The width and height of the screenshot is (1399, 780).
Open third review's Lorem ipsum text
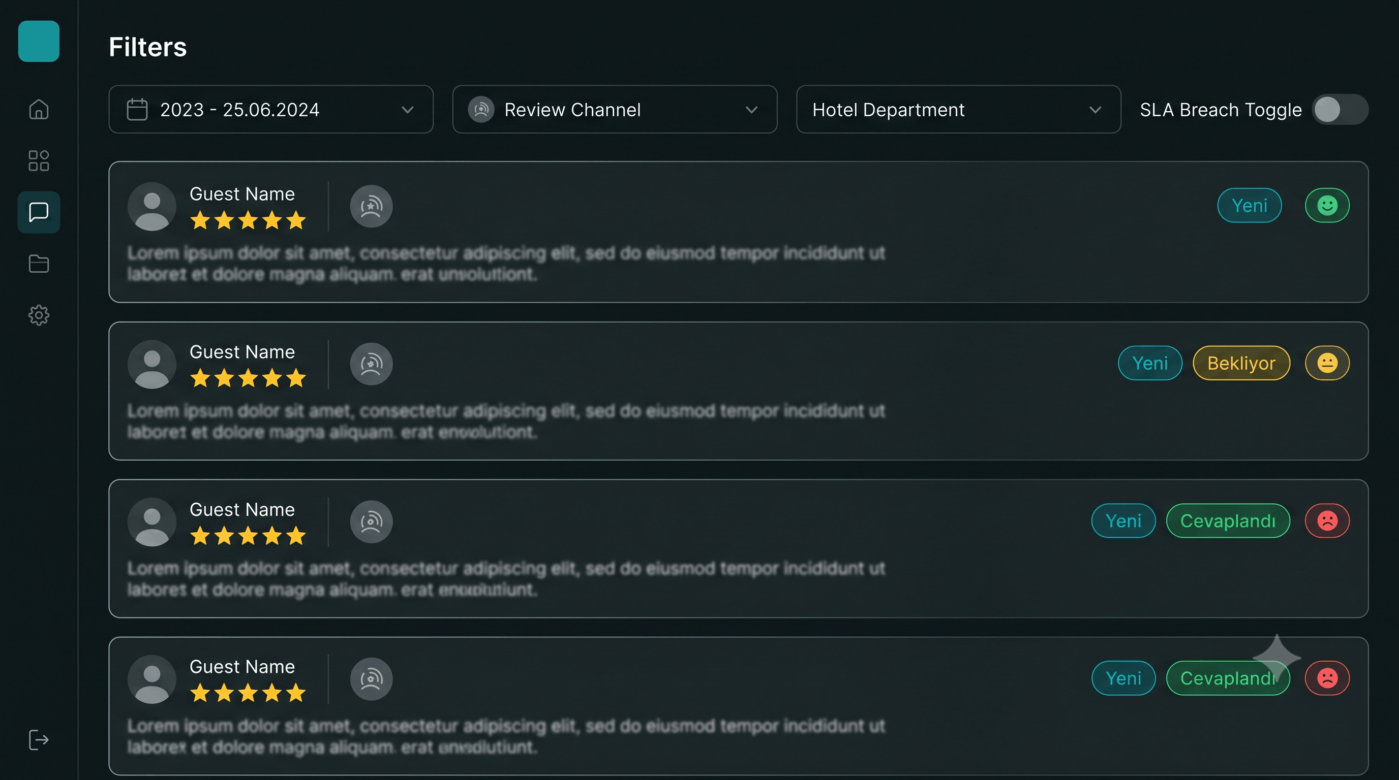tap(506, 579)
